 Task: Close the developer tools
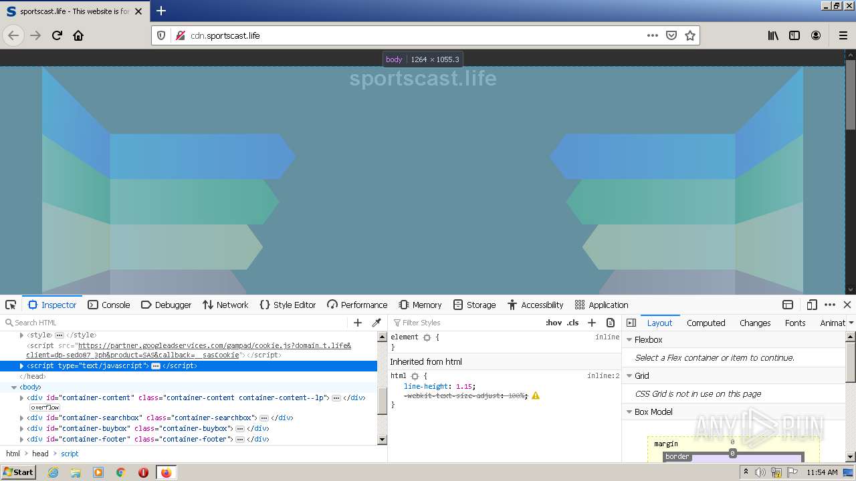(x=847, y=305)
